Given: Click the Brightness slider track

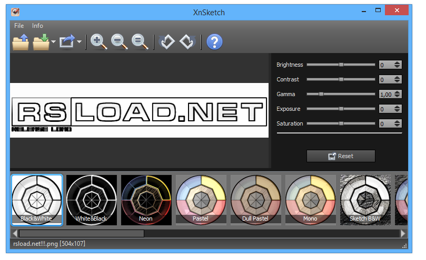Looking at the screenshot, I should click(341, 65).
